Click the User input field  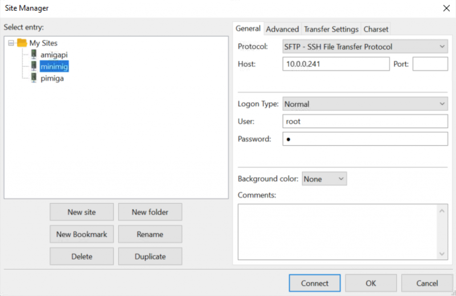tap(365, 121)
